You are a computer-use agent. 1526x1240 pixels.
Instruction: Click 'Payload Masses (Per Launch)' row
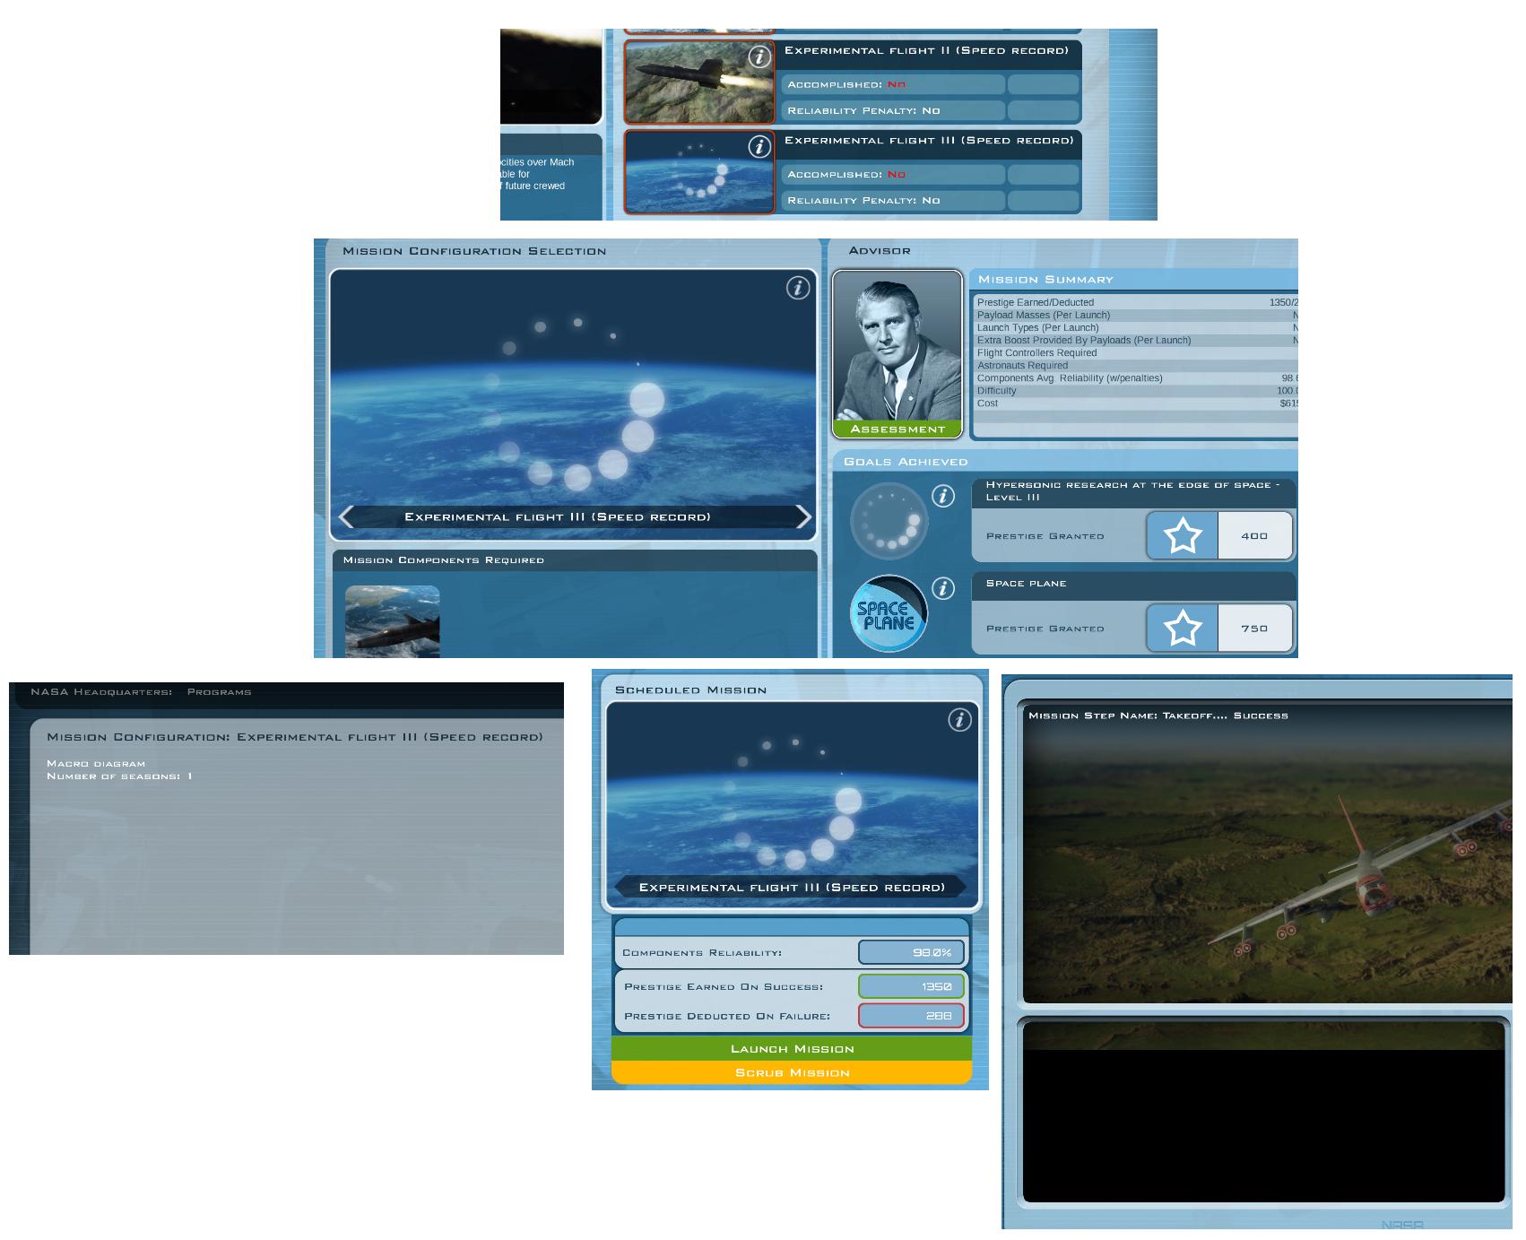(1136, 316)
